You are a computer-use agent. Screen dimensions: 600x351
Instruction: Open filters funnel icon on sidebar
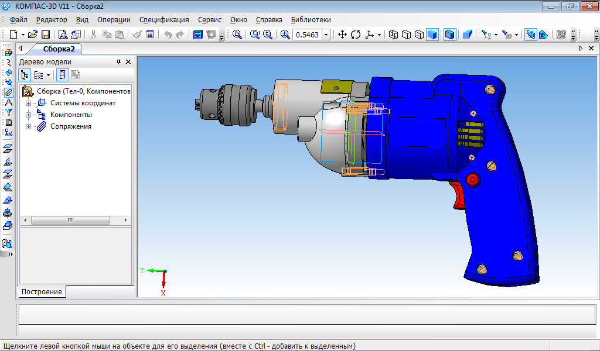coord(8,112)
